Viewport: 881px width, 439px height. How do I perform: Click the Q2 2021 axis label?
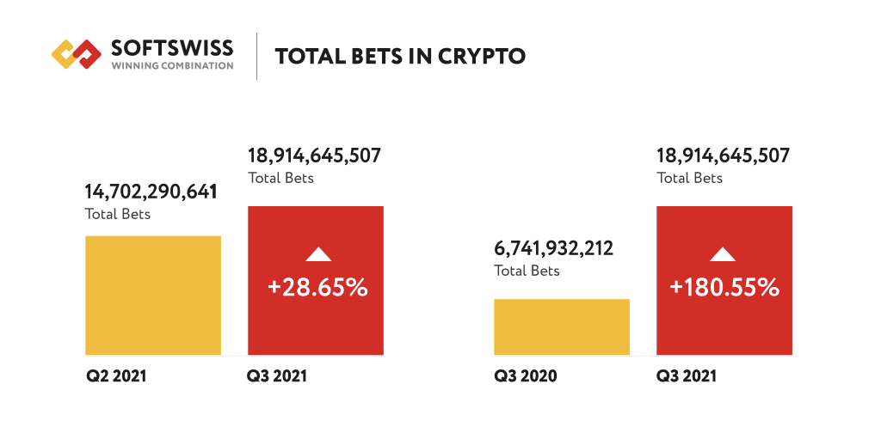[115, 376]
